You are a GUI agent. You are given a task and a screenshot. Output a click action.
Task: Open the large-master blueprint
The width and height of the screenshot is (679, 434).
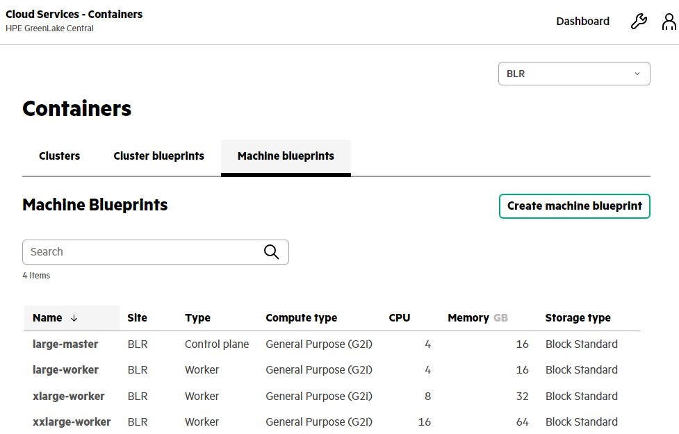coord(65,344)
